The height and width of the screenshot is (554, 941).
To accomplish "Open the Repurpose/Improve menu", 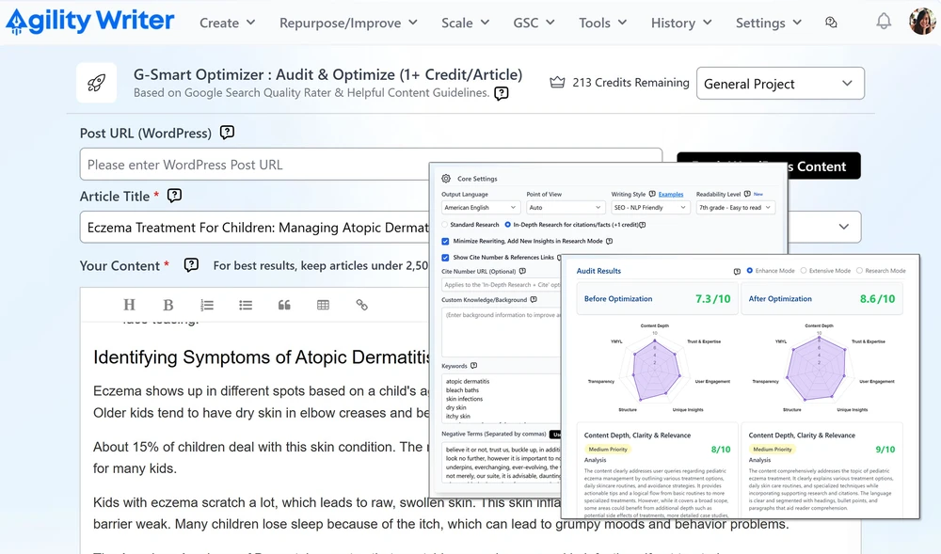I will click(x=348, y=23).
